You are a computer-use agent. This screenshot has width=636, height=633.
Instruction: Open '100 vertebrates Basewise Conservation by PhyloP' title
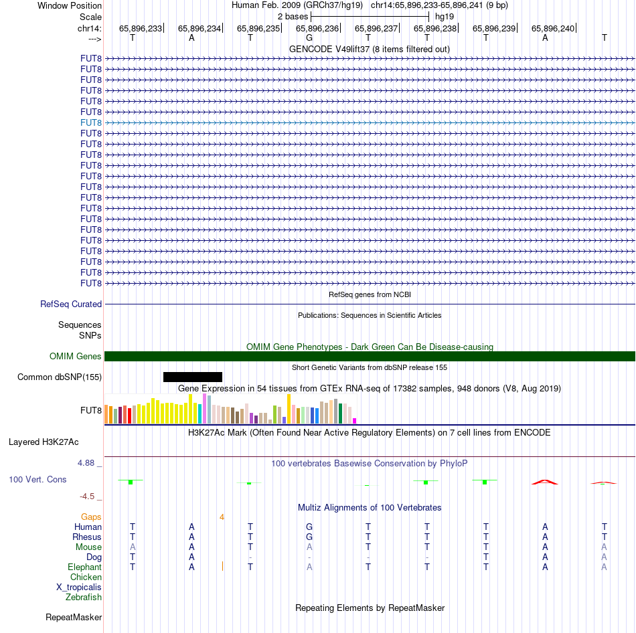[370, 463]
